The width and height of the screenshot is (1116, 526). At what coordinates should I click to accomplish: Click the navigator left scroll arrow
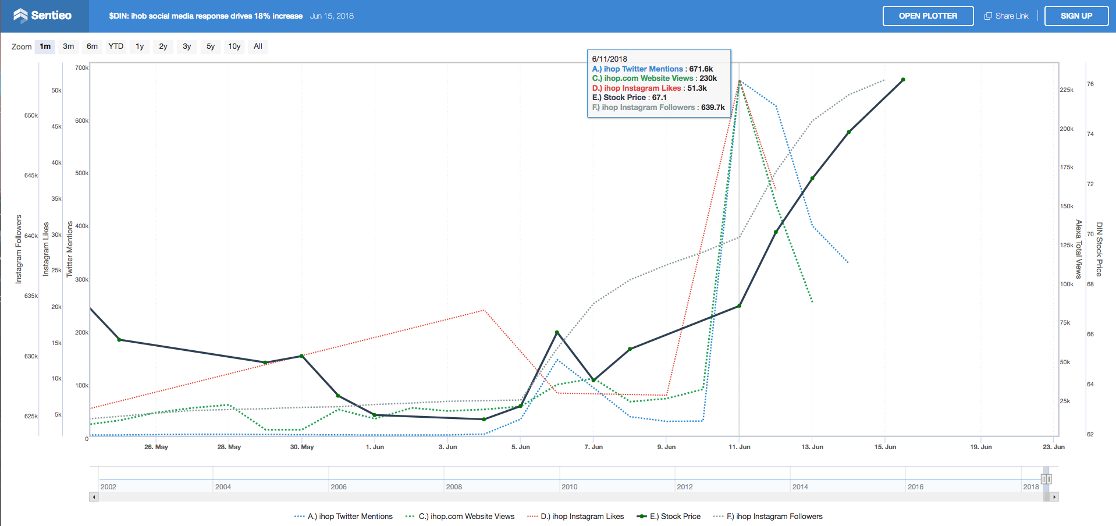pyautogui.click(x=94, y=497)
